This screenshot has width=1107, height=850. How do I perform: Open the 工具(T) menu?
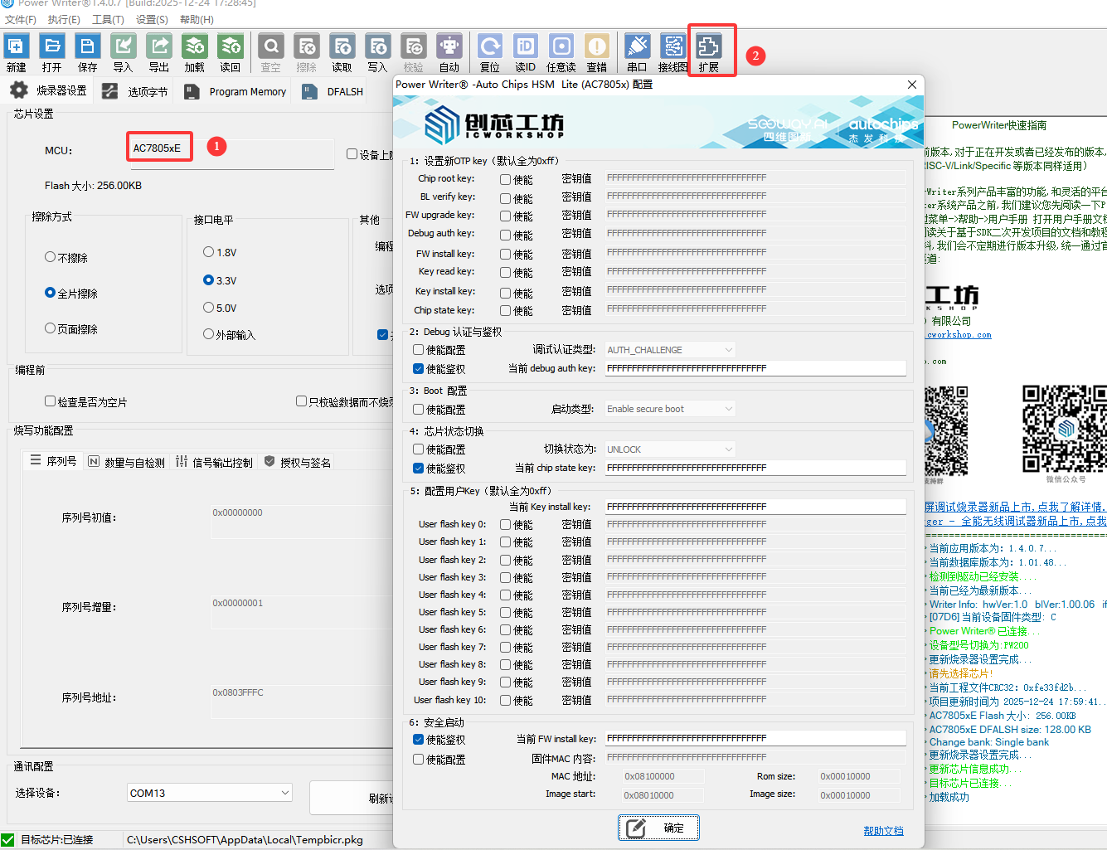(108, 19)
